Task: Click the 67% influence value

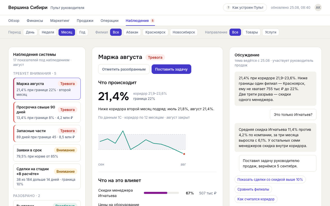Action: click(x=190, y=193)
